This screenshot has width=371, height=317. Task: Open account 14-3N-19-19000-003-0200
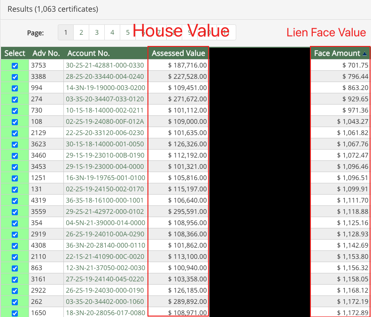[105, 88]
